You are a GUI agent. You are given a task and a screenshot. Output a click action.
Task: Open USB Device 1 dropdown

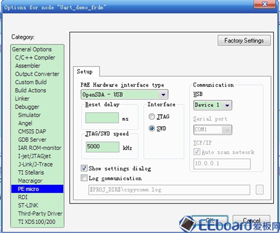213,105
